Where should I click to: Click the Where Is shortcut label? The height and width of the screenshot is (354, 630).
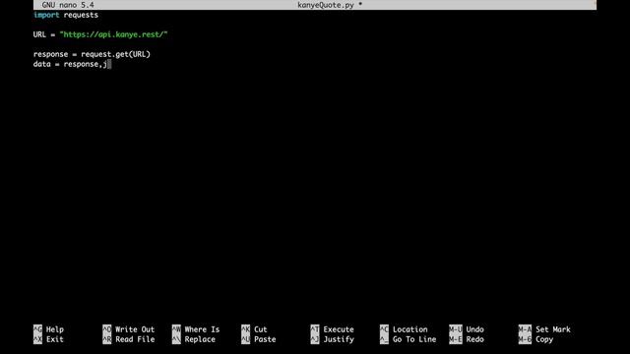(x=202, y=329)
